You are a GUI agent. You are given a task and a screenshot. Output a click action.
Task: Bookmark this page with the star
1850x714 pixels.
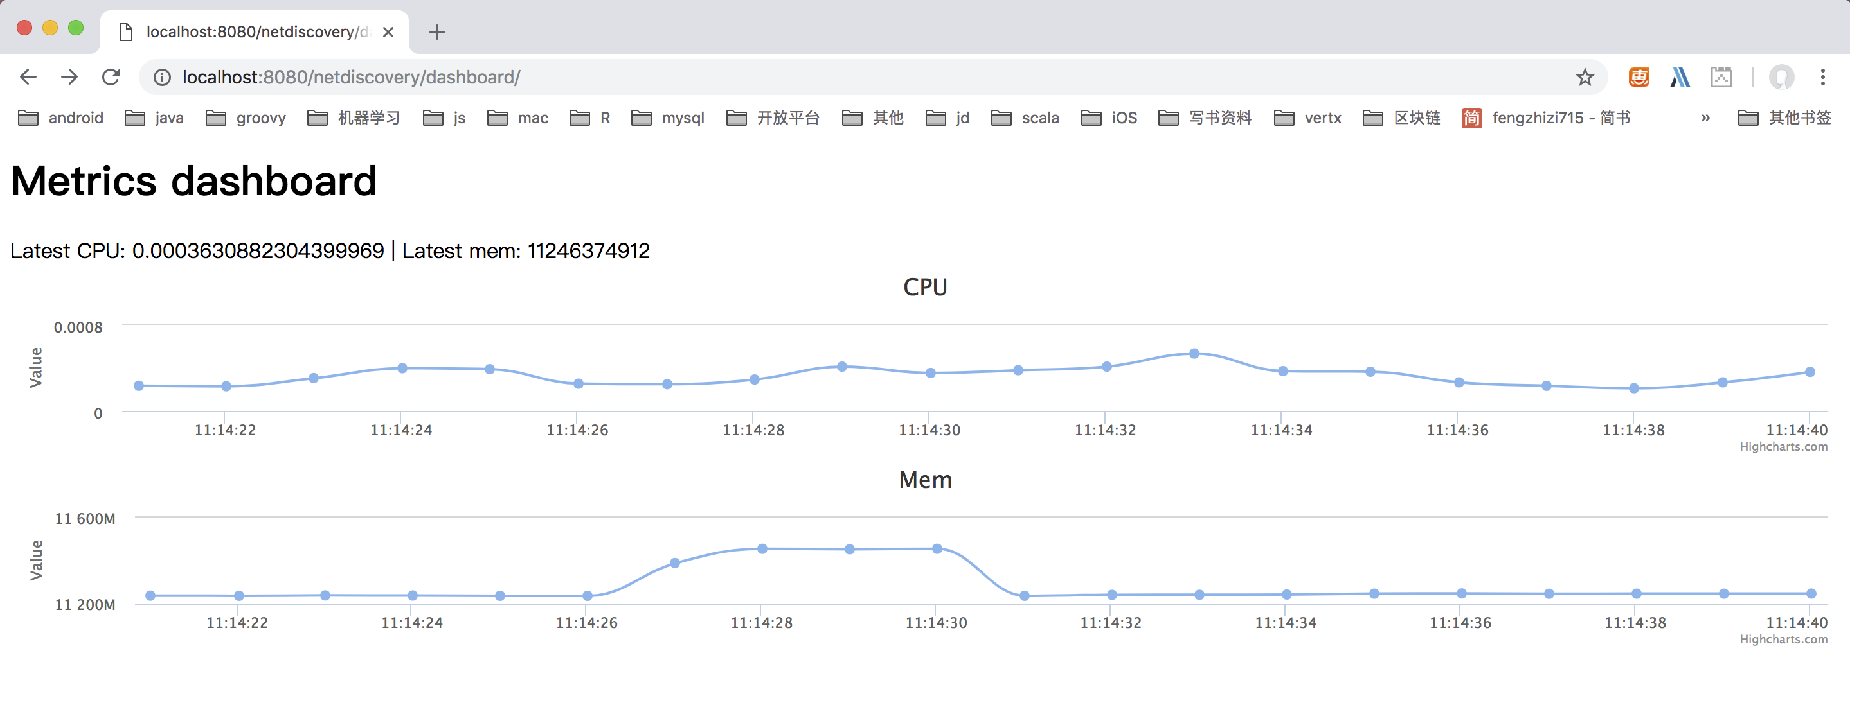pos(1585,77)
